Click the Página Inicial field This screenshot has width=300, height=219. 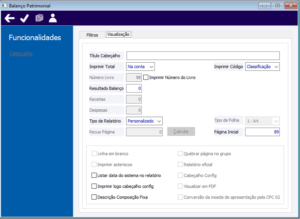pyautogui.click(x=262, y=132)
